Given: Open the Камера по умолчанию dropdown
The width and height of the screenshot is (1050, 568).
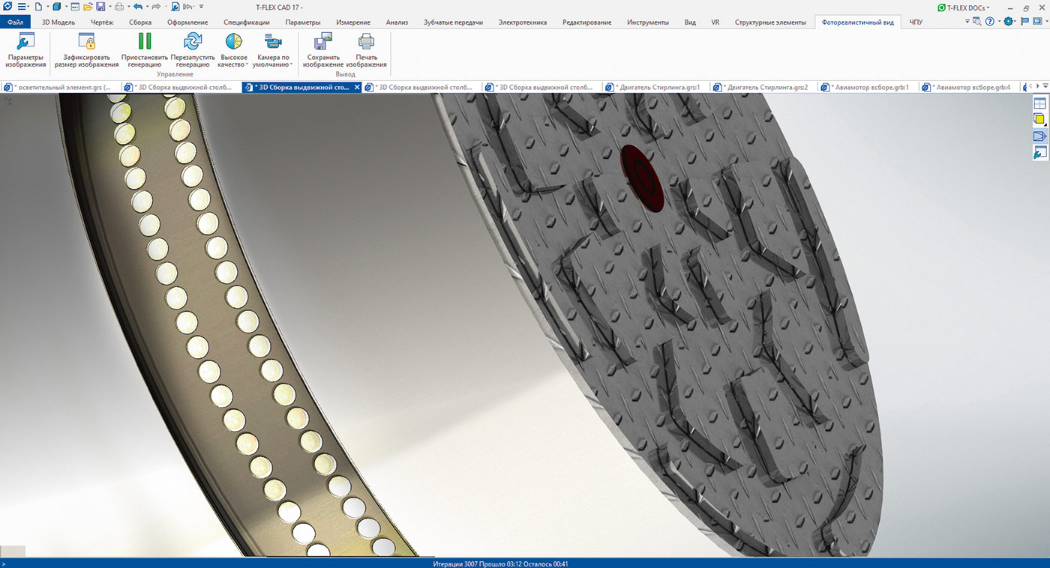Looking at the screenshot, I should (x=272, y=51).
